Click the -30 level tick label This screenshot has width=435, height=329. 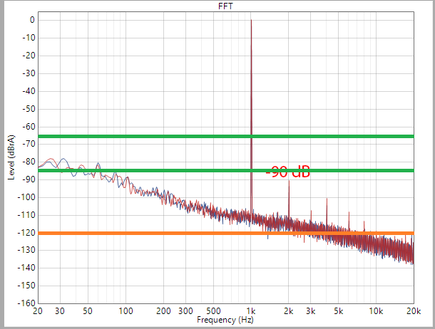pyautogui.click(x=29, y=73)
